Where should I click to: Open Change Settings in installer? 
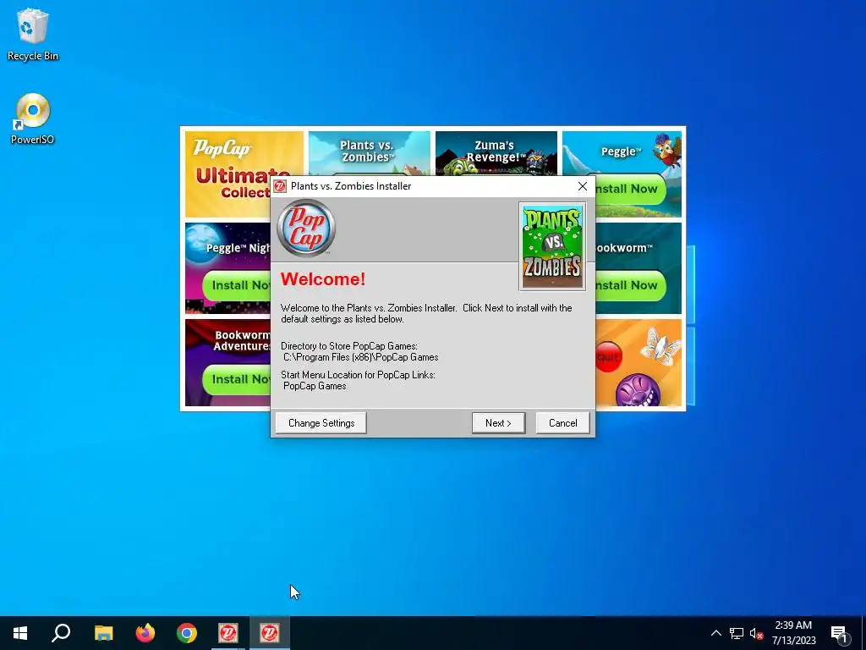click(321, 423)
